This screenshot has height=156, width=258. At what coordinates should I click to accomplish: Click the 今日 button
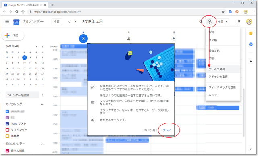coord(57,21)
